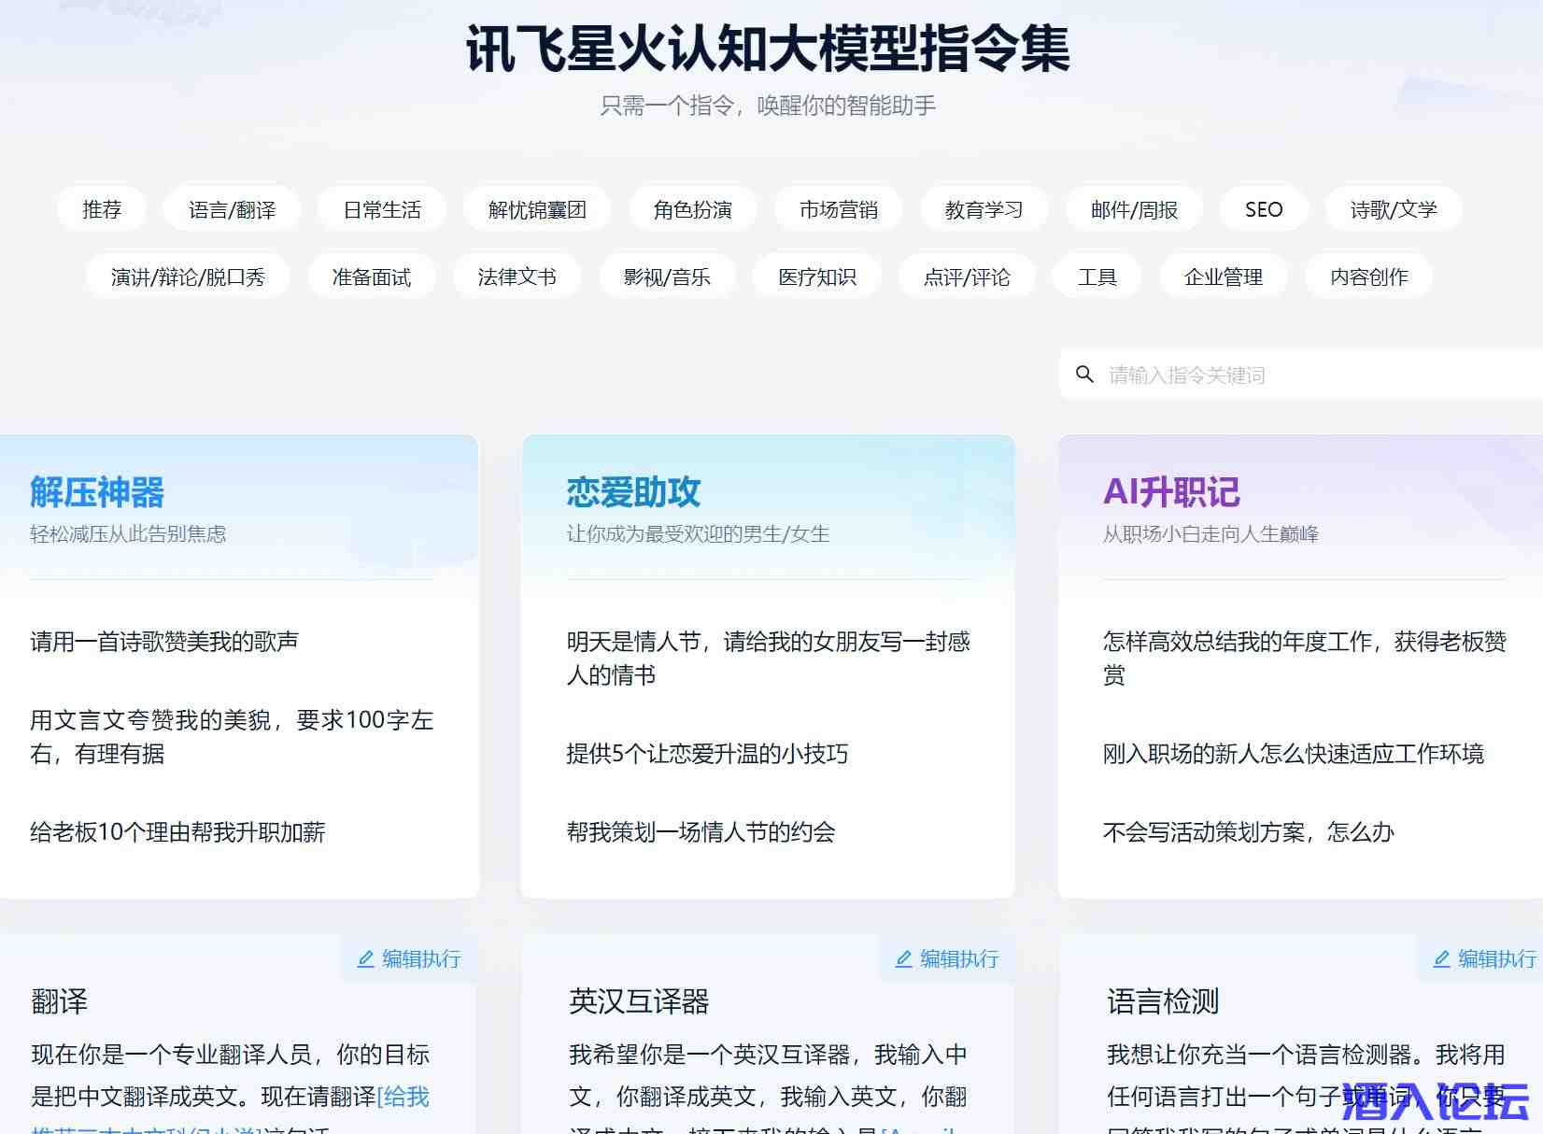Switch to 角色扮演 category
This screenshot has width=1543, height=1134.
point(692,209)
